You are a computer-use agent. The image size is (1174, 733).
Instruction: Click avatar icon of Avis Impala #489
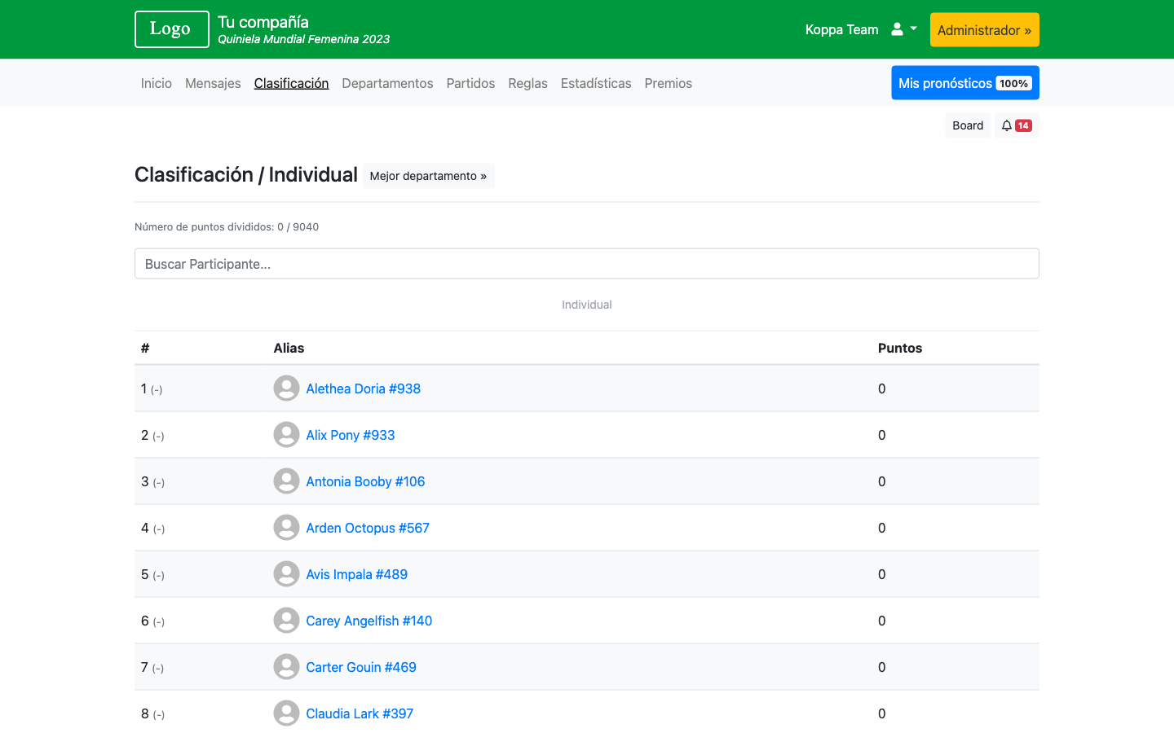pyautogui.click(x=286, y=574)
